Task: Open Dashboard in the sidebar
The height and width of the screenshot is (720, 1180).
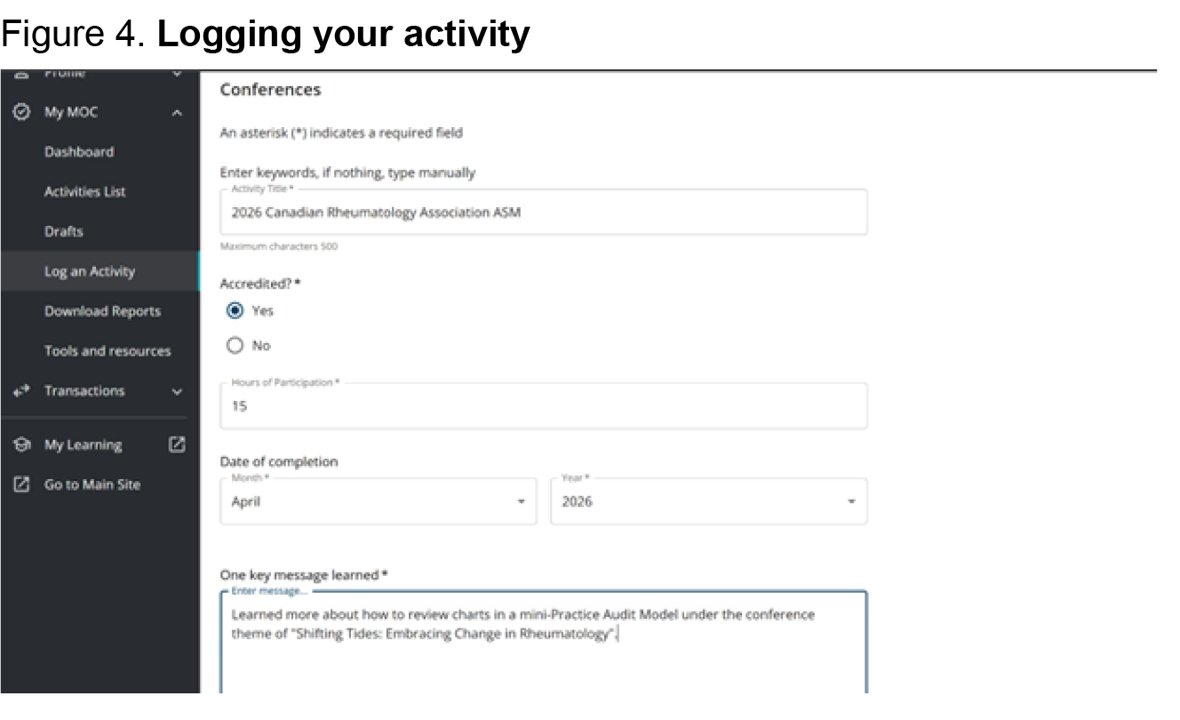Action: pyautogui.click(x=79, y=152)
